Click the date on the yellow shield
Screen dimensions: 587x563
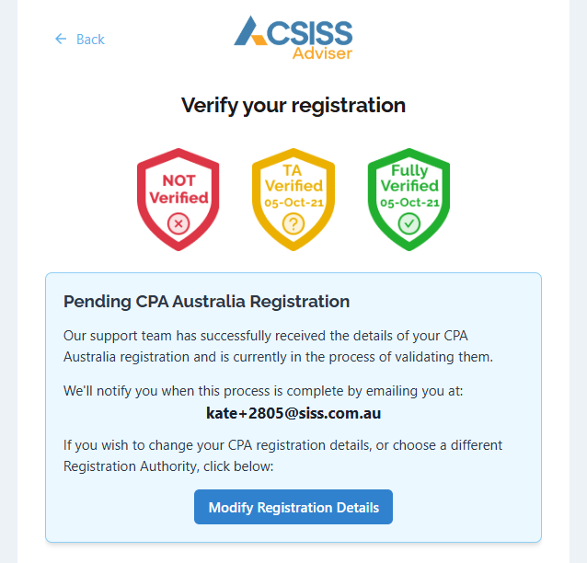293,202
